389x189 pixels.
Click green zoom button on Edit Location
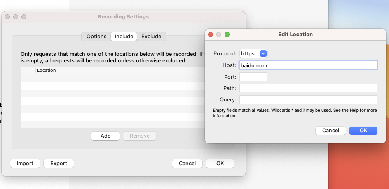pos(227,35)
